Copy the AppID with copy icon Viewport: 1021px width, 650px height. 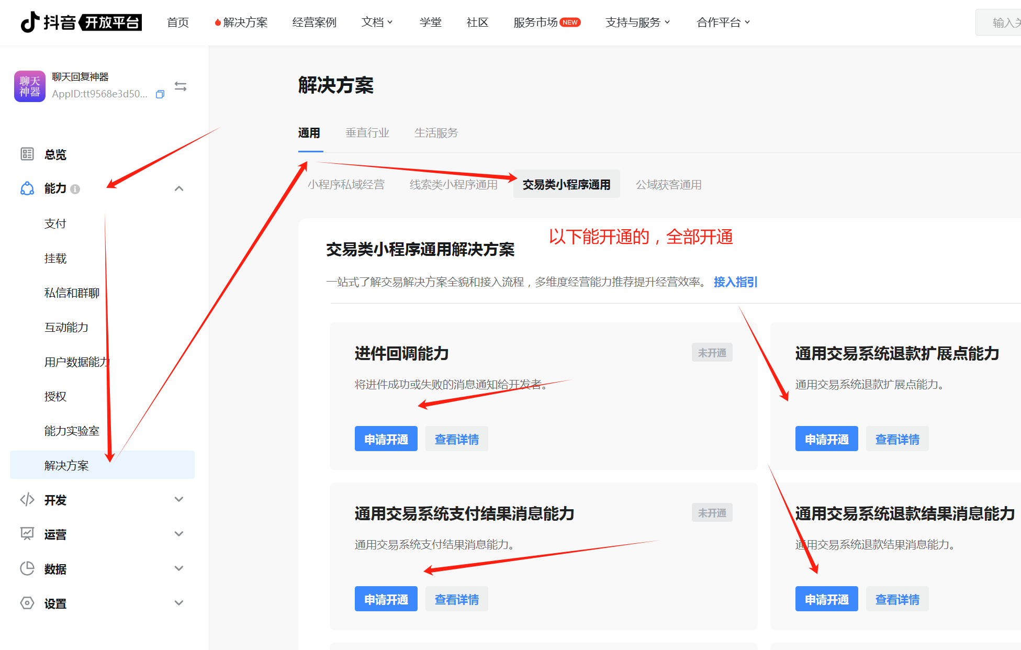160,94
